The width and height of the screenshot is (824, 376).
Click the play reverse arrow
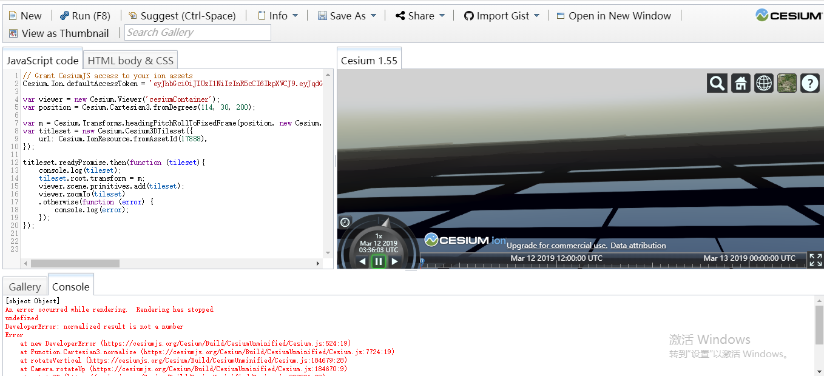click(363, 261)
